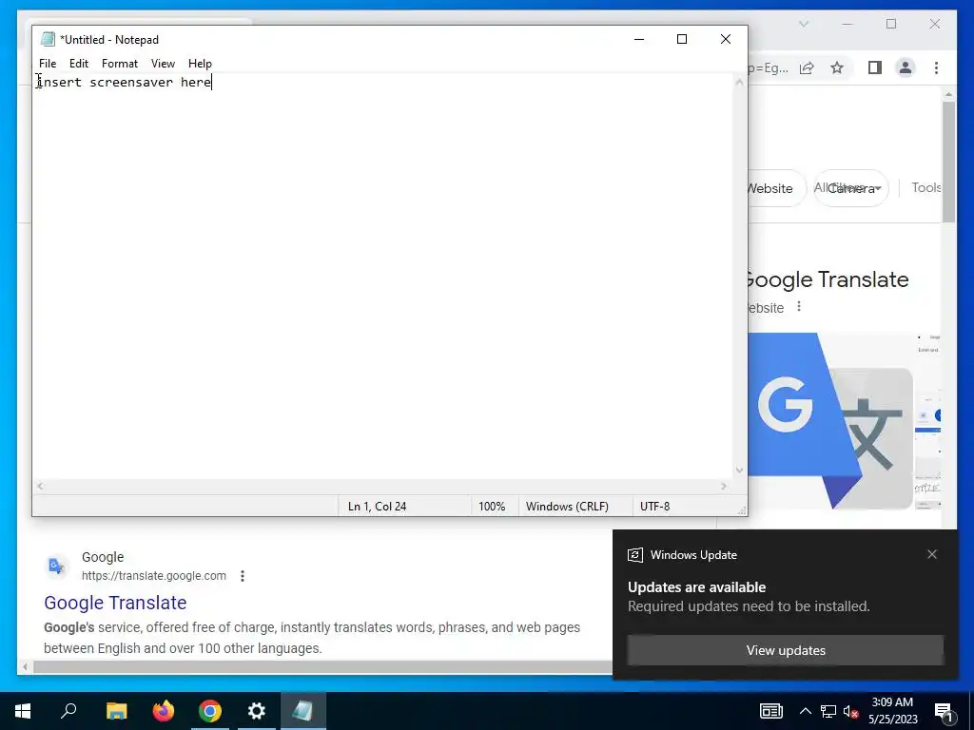Minimize the Notepad window
Image resolution: width=974 pixels, height=730 pixels.
639,39
